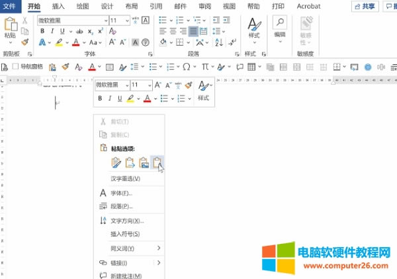The height and width of the screenshot is (279, 397).
Task: Select the Paste as Picture option
Action: pos(143,162)
